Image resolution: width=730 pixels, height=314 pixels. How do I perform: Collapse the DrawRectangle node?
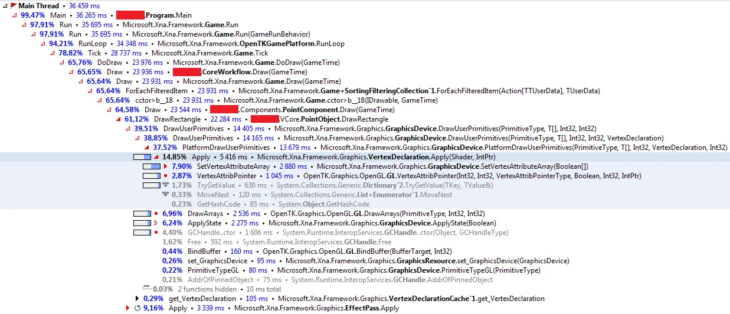click(x=119, y=119)
